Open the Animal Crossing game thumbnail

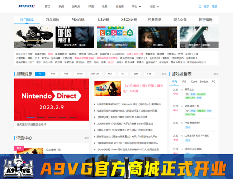click(x=116, y=37)
